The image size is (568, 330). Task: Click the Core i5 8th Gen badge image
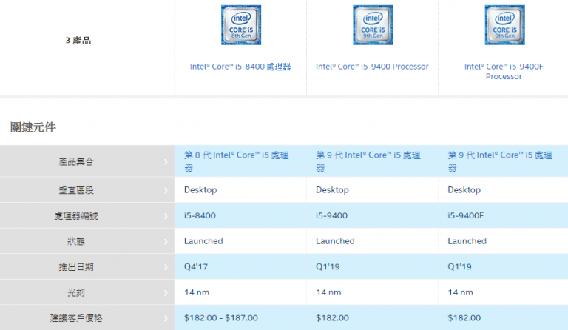coord(241,25)
